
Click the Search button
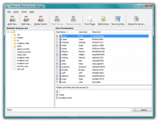coord(142,110)
